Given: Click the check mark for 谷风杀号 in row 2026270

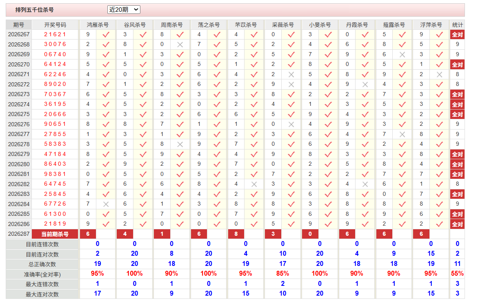Looking at the screenshot, I should pyautogui.click(x=143, y=64).
